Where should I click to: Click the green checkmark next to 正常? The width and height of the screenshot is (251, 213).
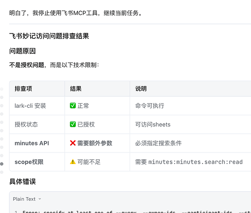pyautogui.click(x=73, y=106)
